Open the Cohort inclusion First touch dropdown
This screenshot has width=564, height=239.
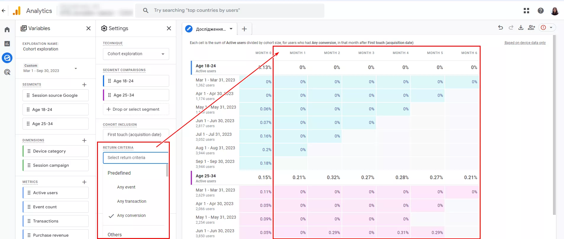coord(136,135)
